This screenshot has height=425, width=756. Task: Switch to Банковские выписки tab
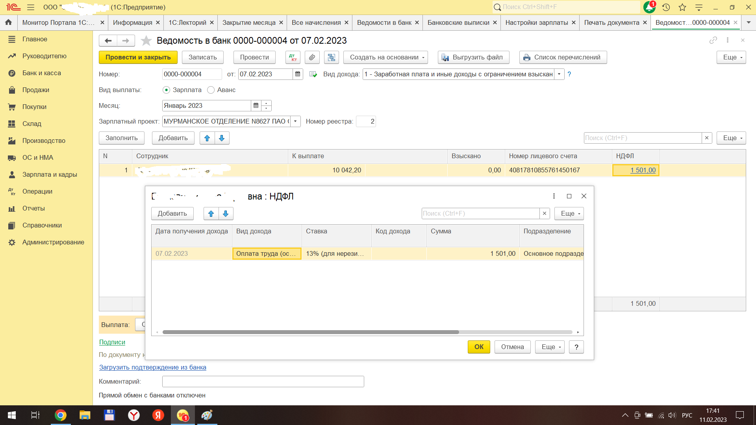tap(458, 23)
